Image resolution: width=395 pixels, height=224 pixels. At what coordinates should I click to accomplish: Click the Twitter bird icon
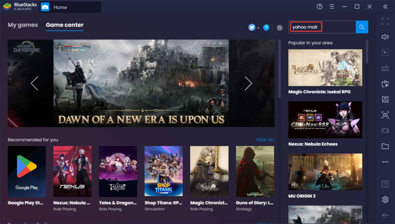[252, 27]
